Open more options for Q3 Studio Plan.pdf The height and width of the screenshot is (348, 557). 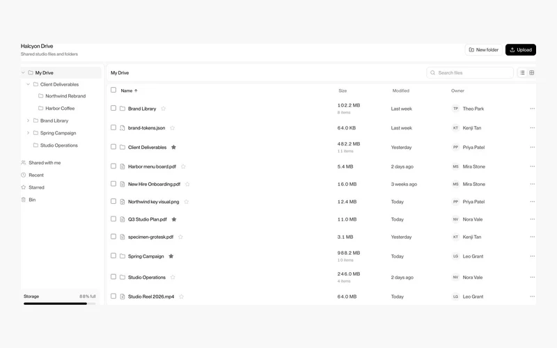coord(532,219)
